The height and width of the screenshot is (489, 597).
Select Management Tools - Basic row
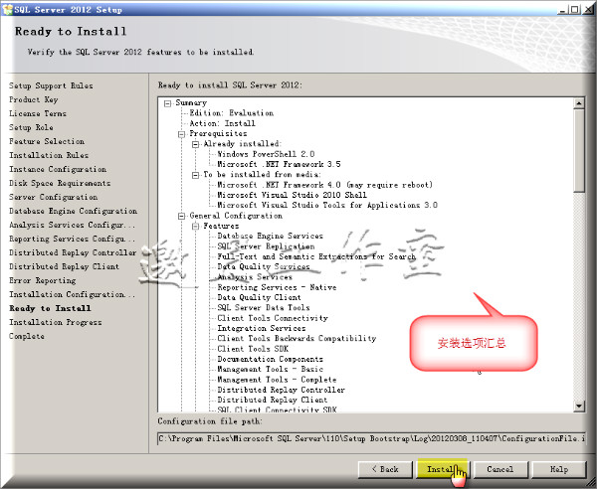[270, 370]
